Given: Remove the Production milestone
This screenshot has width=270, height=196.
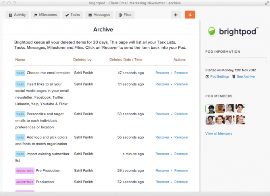Looking at the screenshot, I should 181,182.
